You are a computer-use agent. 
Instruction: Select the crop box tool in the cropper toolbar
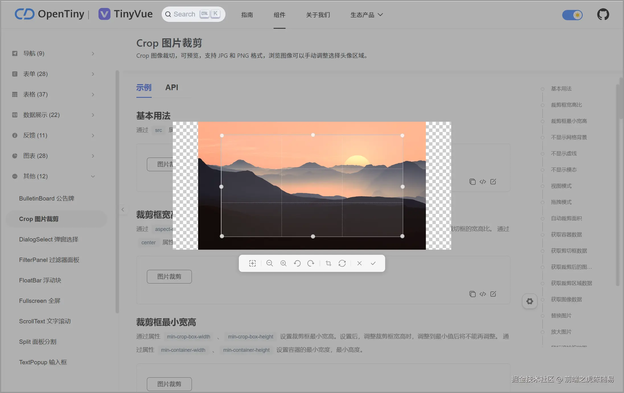252,263
